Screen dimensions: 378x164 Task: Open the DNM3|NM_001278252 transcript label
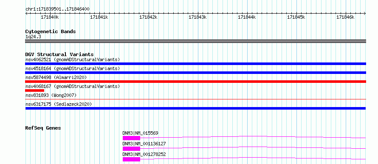point(144,154)
